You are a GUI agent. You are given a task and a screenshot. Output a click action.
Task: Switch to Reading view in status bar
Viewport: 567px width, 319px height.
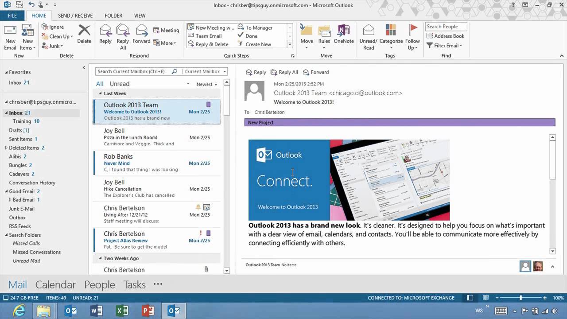[x=485, y=298]
